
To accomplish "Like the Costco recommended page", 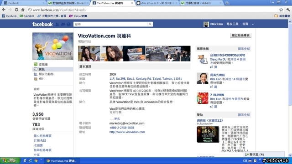I will (x=214, y=67).
